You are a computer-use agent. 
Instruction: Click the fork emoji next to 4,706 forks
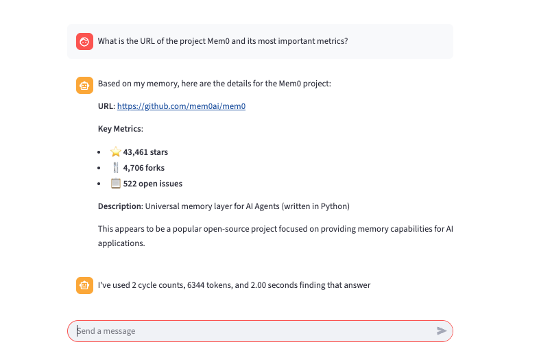click(x=116, y=167)
